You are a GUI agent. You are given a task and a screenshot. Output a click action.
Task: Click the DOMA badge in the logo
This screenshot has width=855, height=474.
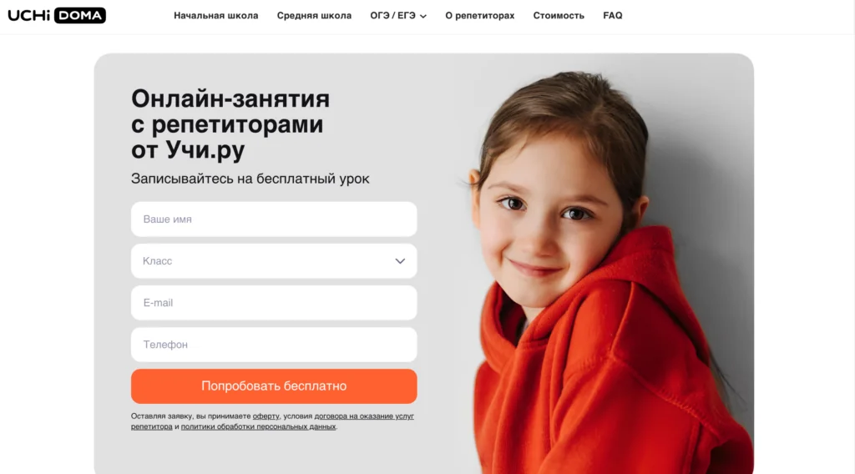80,15
